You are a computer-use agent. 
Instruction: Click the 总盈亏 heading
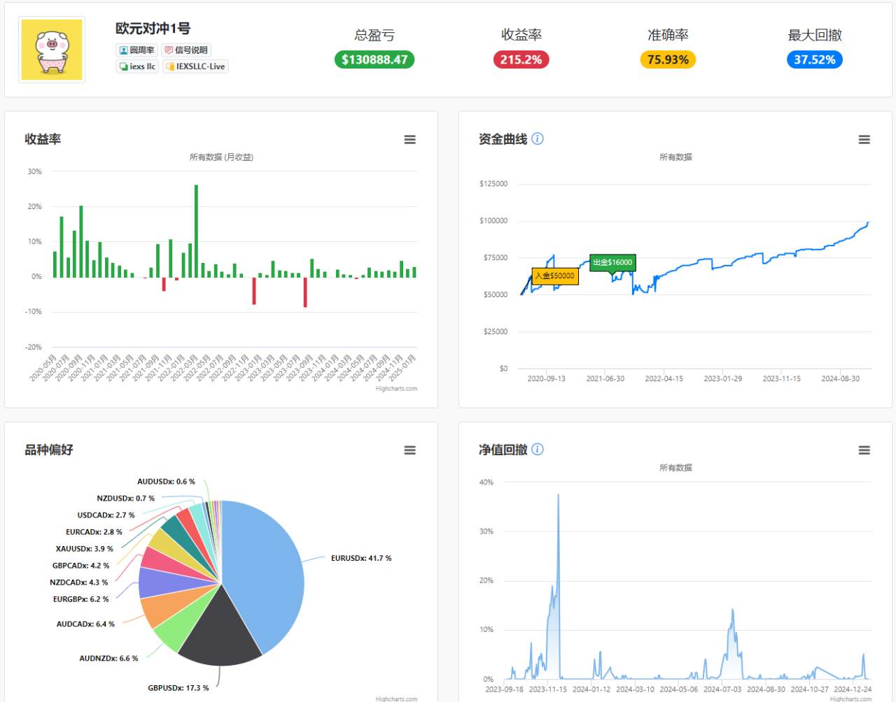click(374, 35)
